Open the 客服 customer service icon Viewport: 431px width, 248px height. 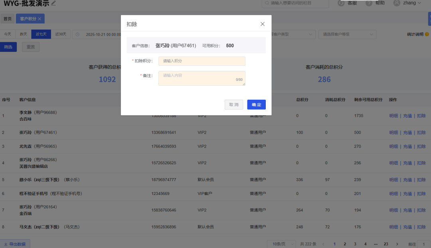[342, 3]
